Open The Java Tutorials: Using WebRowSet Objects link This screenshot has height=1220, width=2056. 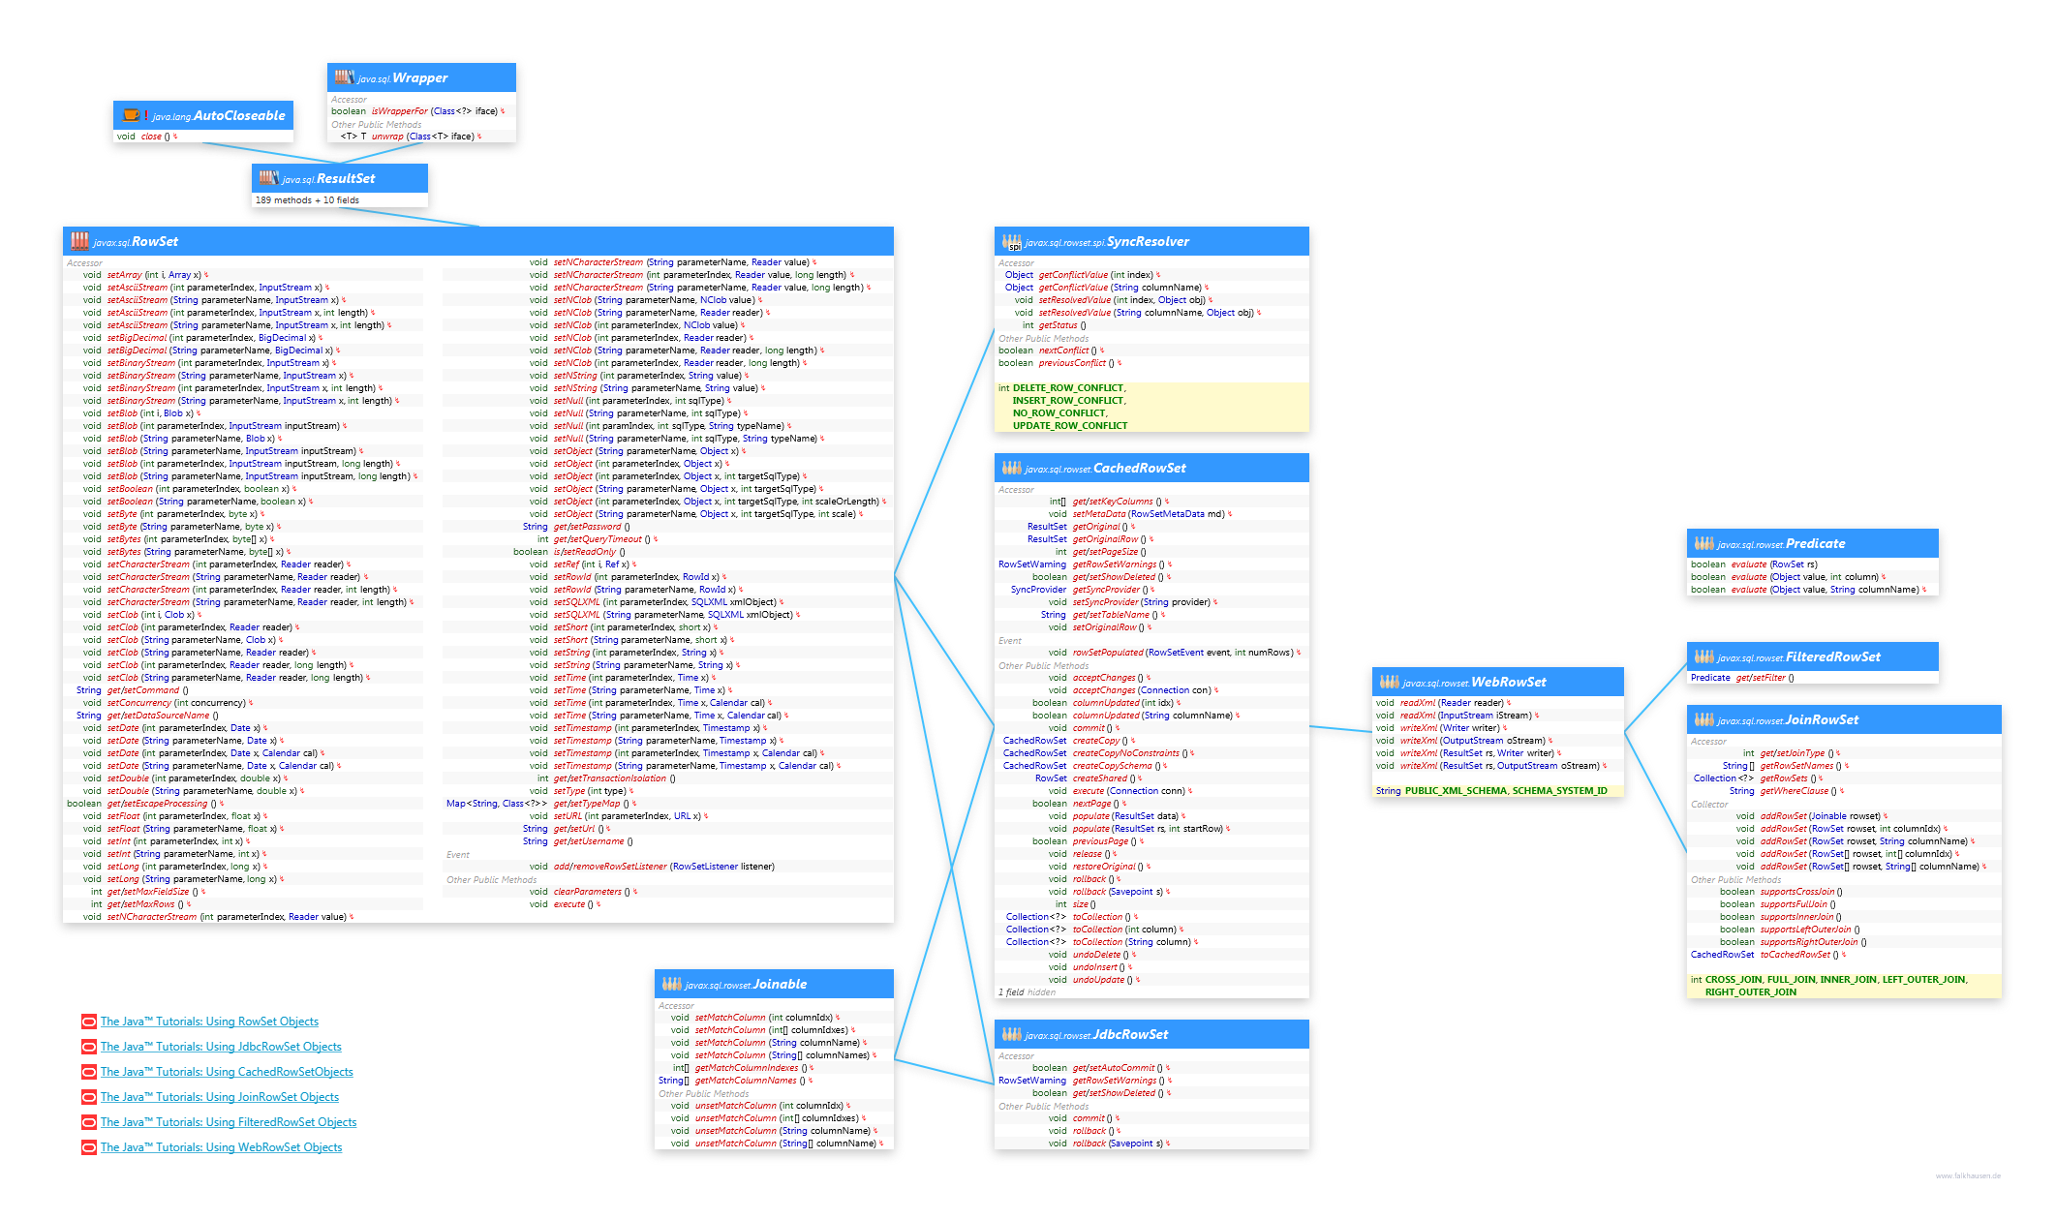(222, 1147)
